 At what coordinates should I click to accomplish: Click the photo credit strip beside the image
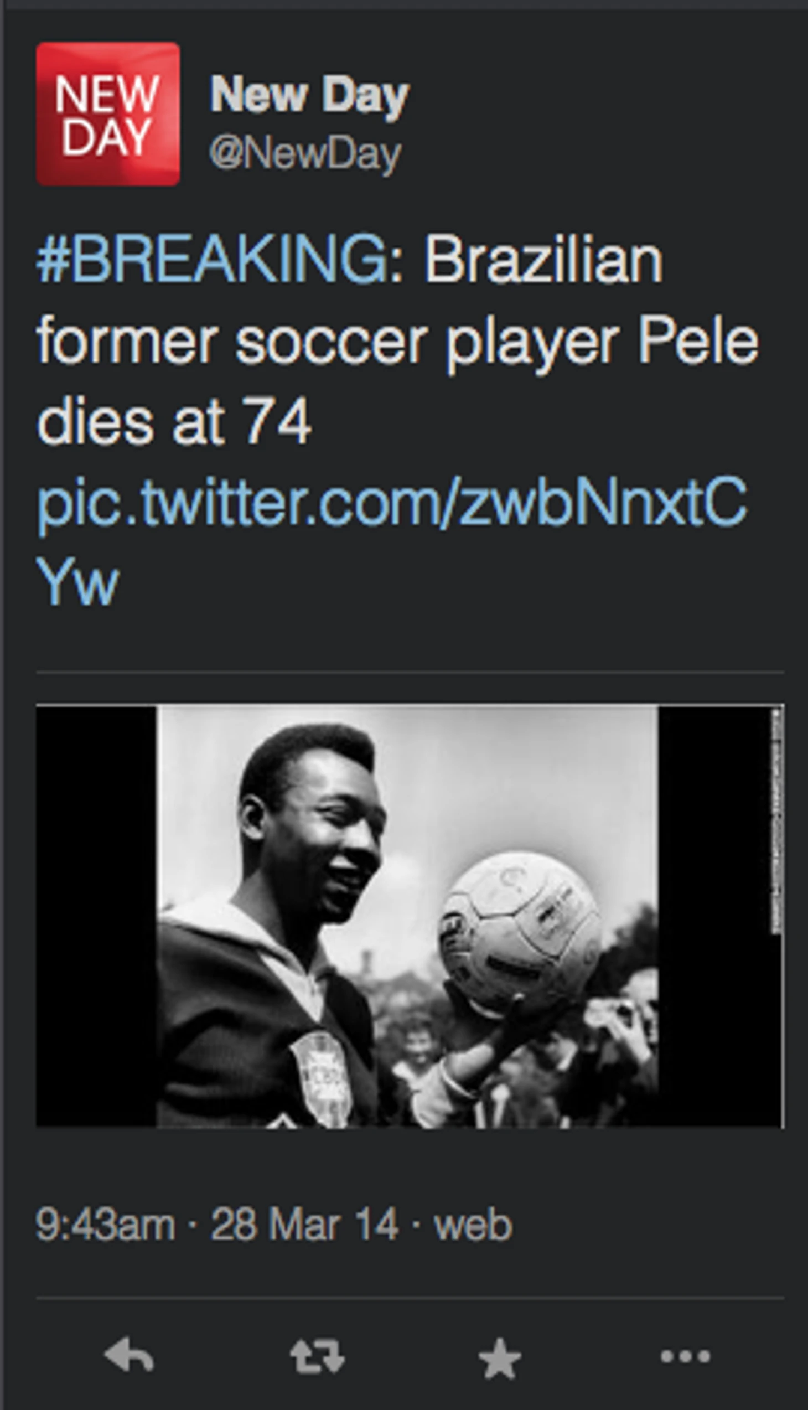click(776, 822)
